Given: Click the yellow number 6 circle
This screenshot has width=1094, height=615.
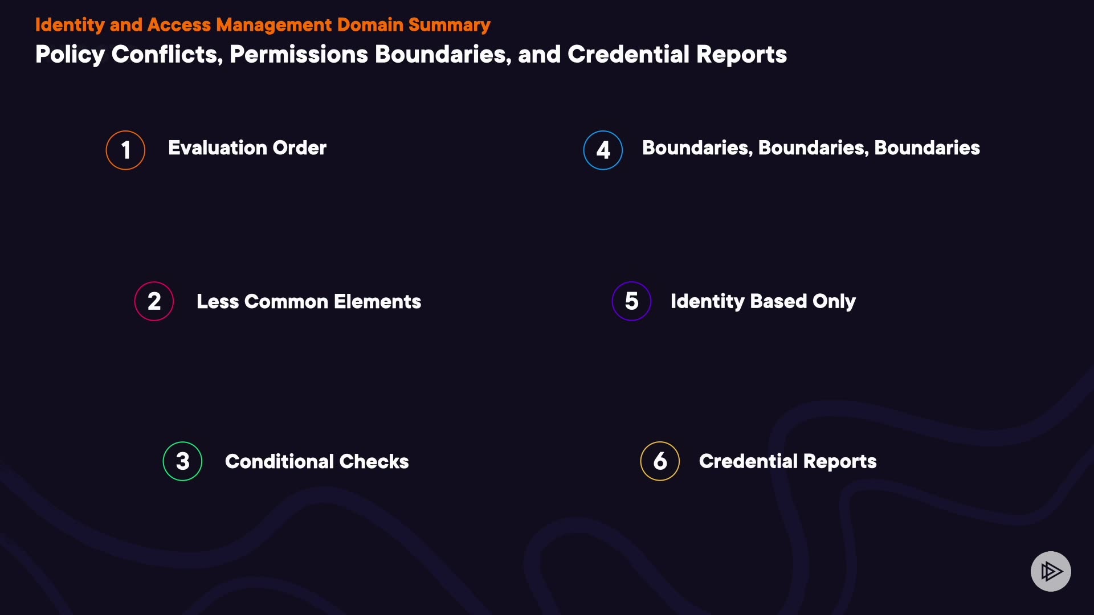Looking at the screenshot, I should pos(660,461).
